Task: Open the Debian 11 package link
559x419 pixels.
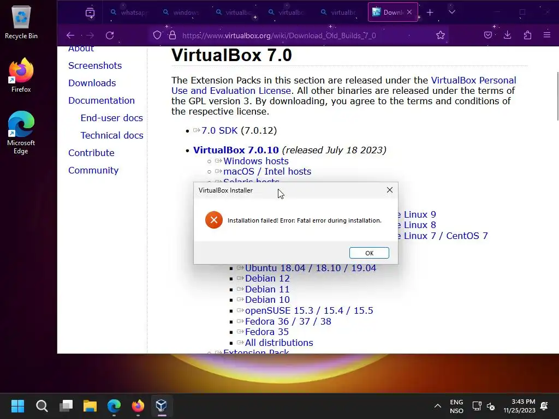Action: pos(267,289)
